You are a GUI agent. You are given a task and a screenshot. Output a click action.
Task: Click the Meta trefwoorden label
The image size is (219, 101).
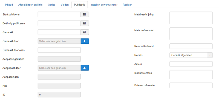pyautogui.click(x=144, y=30)
